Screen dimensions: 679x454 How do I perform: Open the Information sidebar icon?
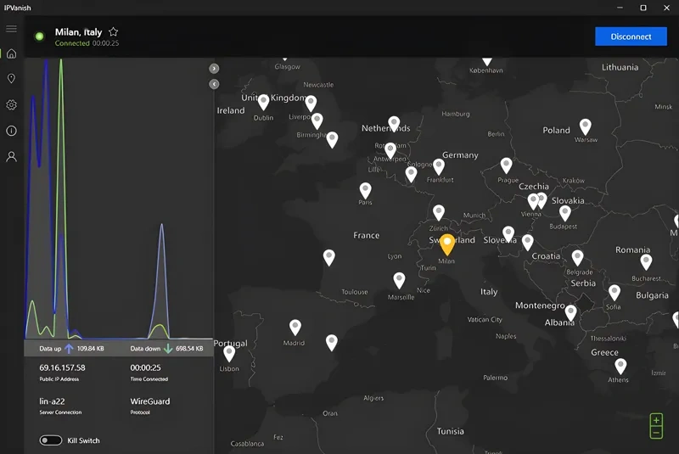coord(11,131)
